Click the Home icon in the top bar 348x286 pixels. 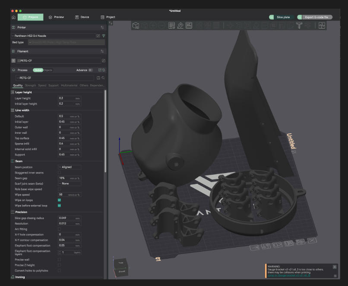pyautogui.click(x=13, y=17)
